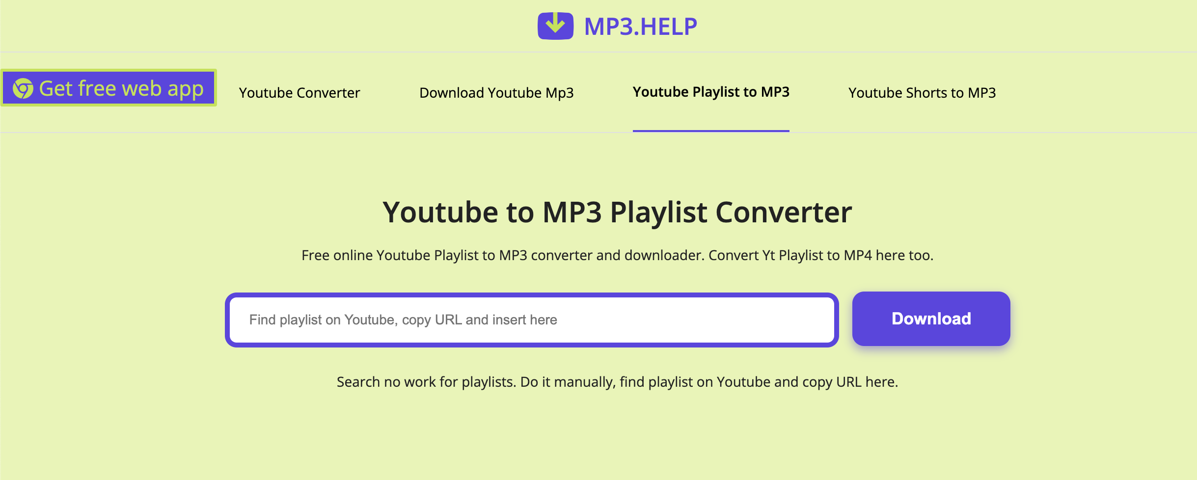Viewport: 1197px width, 480px height.
Task: Go to Youtube Shorts to MP3 tab
Action: (922, 92)
